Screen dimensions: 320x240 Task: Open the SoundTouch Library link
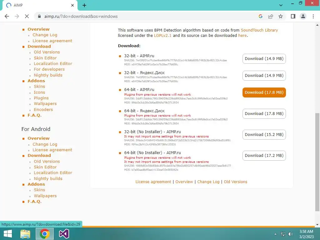click(259, 30)
